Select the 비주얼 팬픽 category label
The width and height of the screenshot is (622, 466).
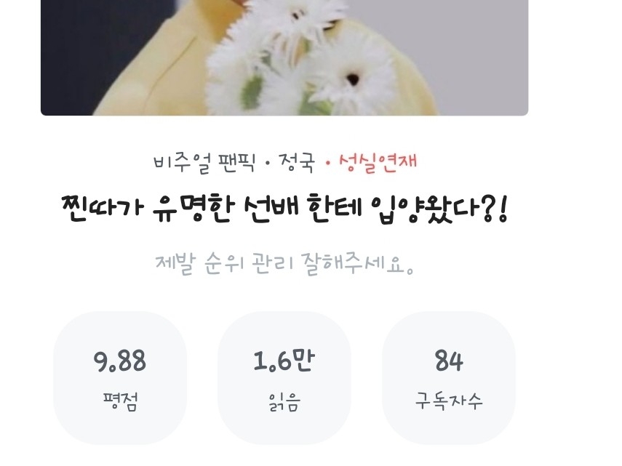point(204,162)
